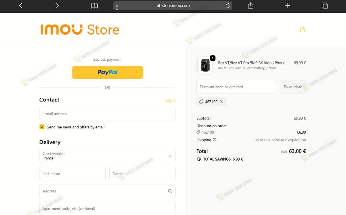
Task: Focus the First name field
Action: (x=72, y=174)
